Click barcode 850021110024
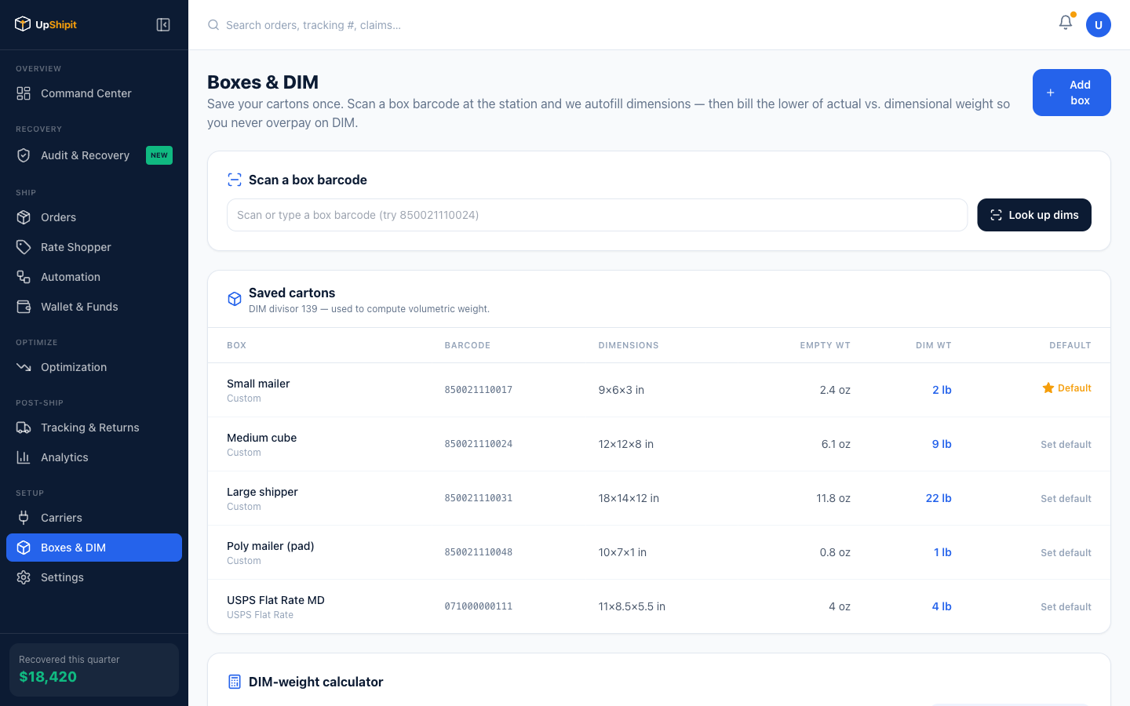 [x=479, y=444]
